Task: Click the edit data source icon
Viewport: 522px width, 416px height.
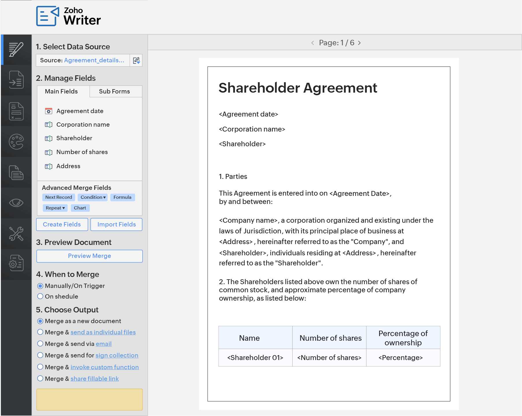Action: click(x=136, y=60)
